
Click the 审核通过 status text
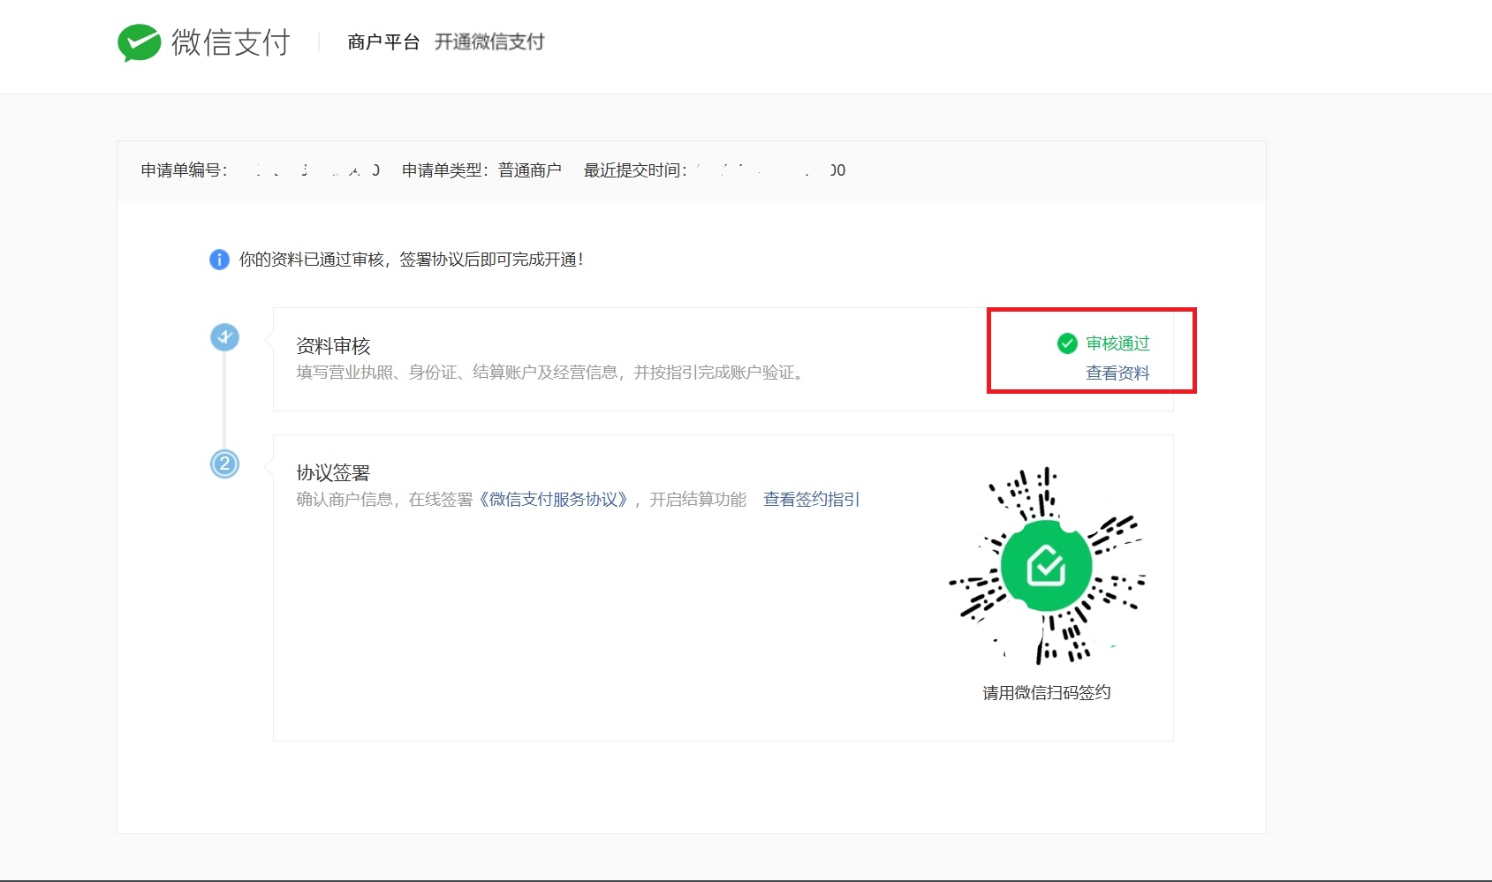click(x=1117, y=343)
